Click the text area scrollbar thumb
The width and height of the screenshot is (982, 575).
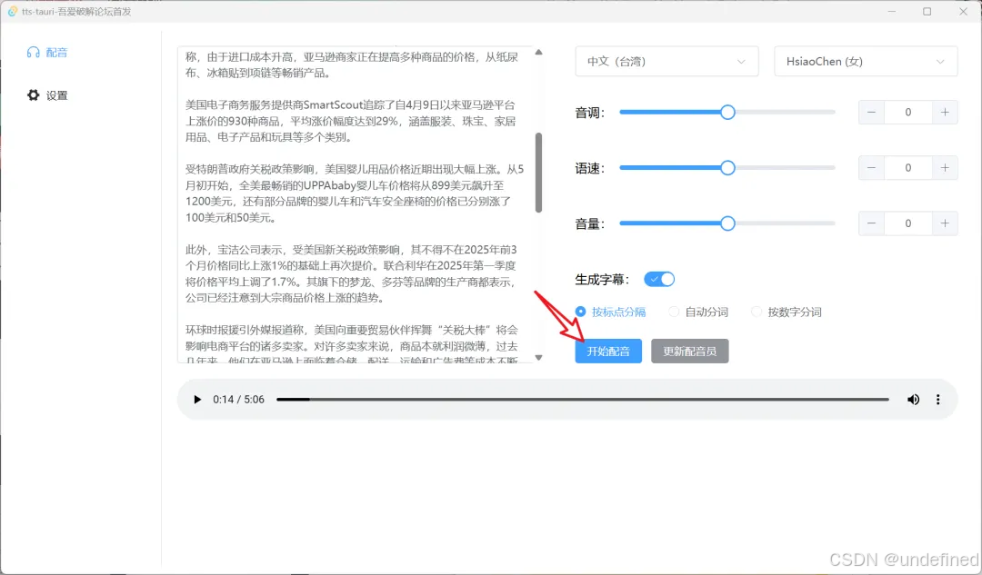538,172
